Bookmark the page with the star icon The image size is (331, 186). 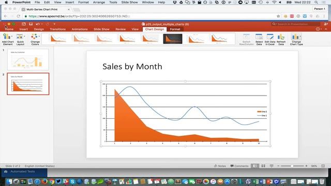point(278,16)
